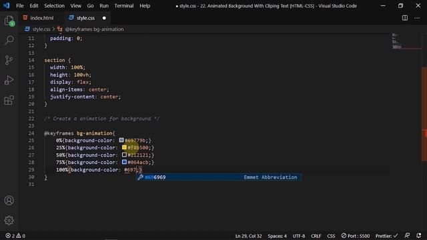This screenshot has width=427, height=240.
Task: Change the UTF-8 encoding
Action: (299, 236)
